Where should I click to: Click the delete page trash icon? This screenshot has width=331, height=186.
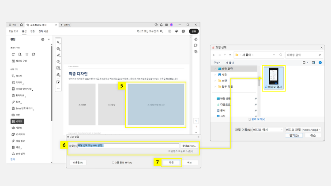pos(27,54)
